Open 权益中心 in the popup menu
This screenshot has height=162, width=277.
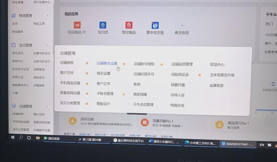coord(217,64)
